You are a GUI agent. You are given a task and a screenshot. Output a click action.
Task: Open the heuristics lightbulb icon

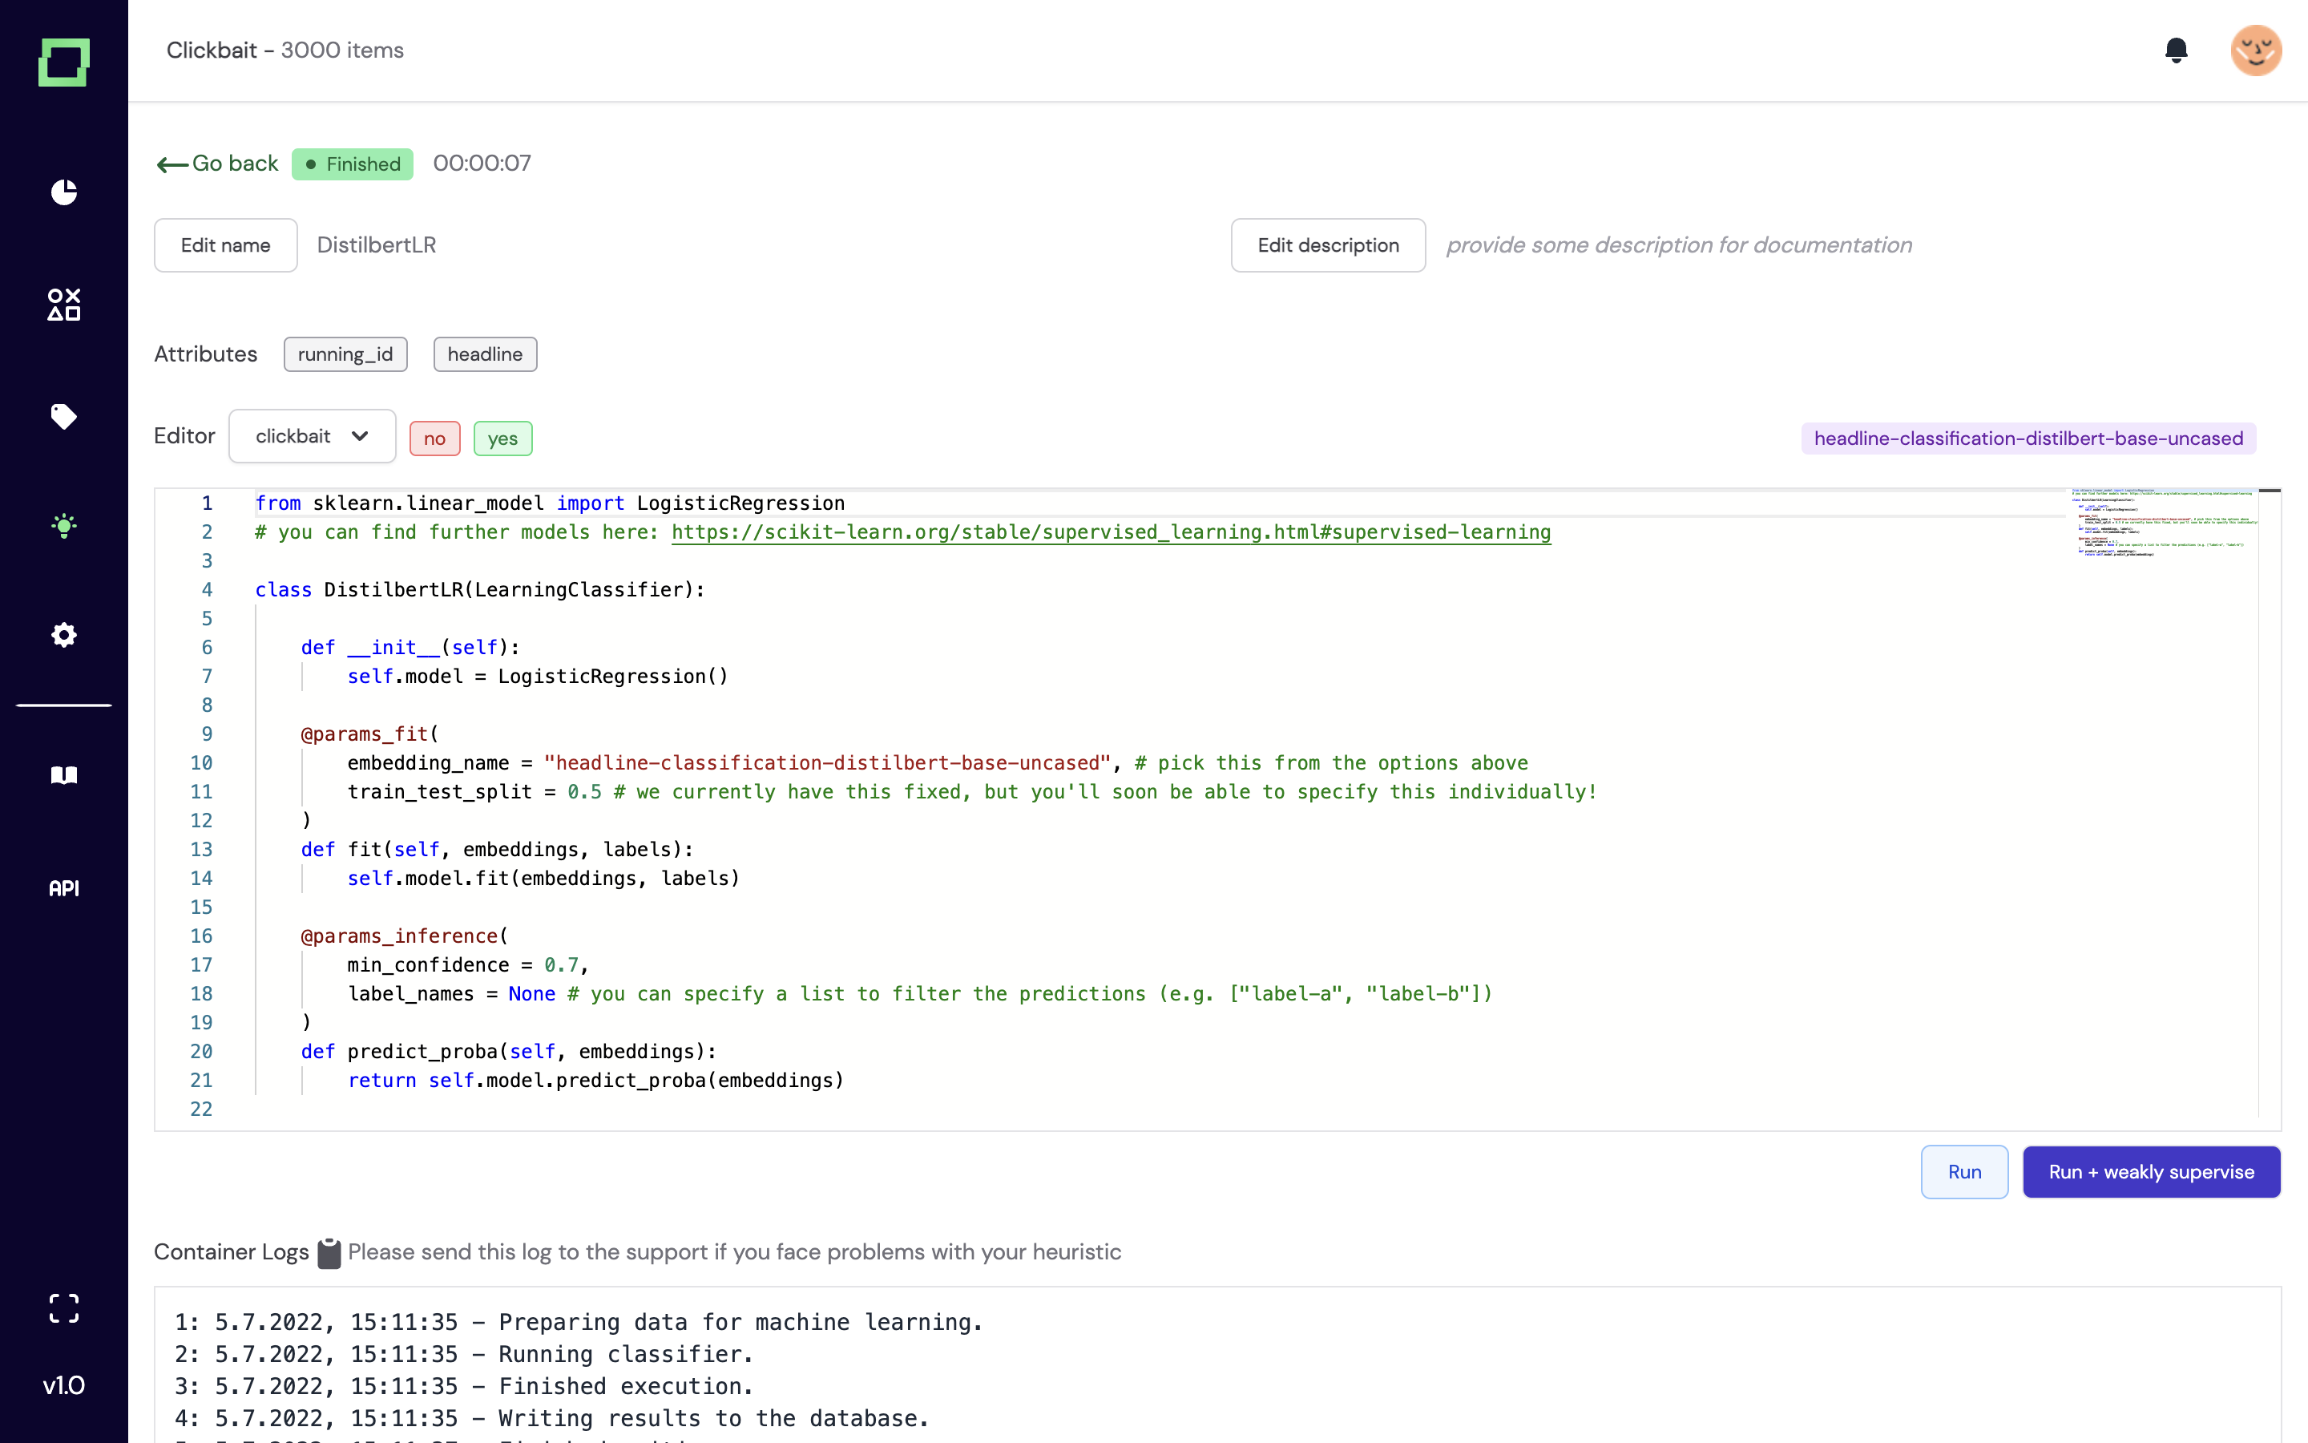pyautogui.click(x=64, y=526)
